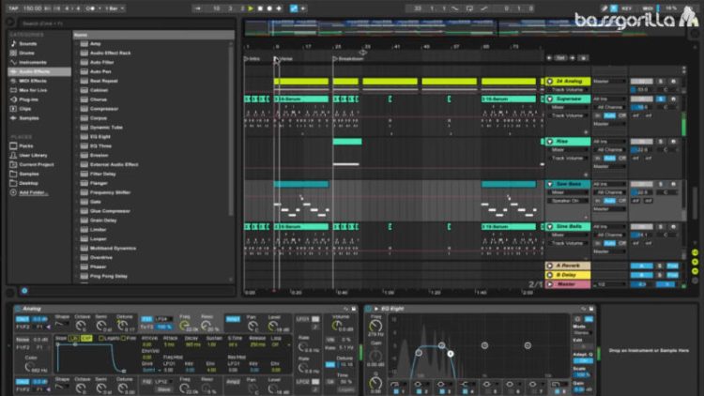Select the Sounds category in the browser
The image size is (704, 396).
29,43
